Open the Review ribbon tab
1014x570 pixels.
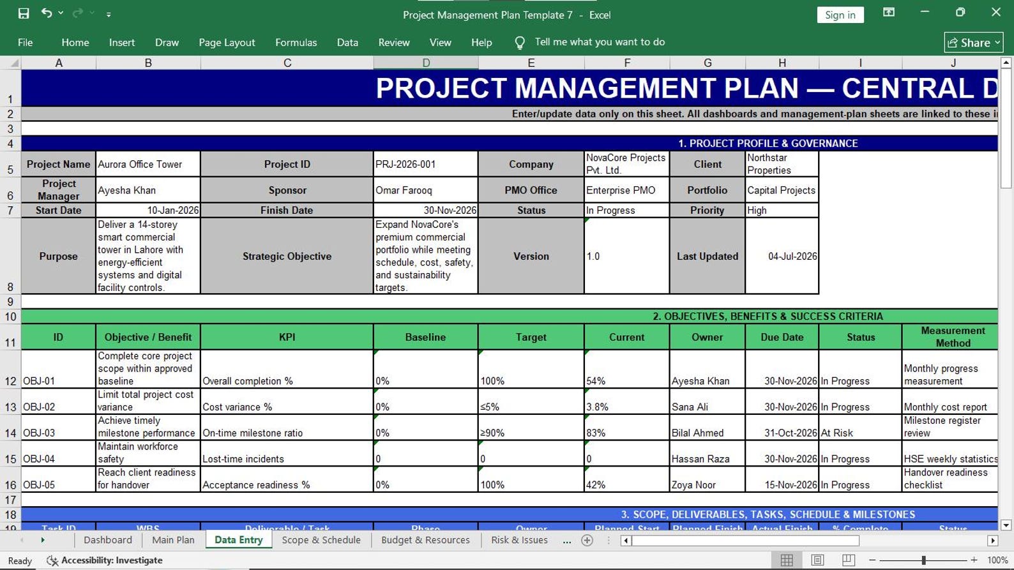click(x=394, y=43)
